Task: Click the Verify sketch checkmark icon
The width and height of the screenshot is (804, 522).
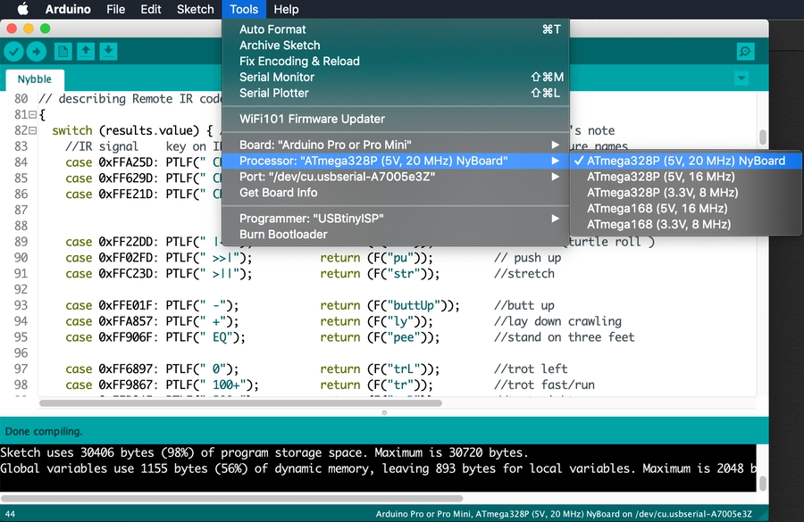Action: tap(13, 52)
